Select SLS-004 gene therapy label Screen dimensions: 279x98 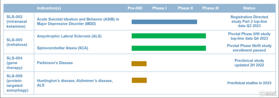click(x=14, y=63)
